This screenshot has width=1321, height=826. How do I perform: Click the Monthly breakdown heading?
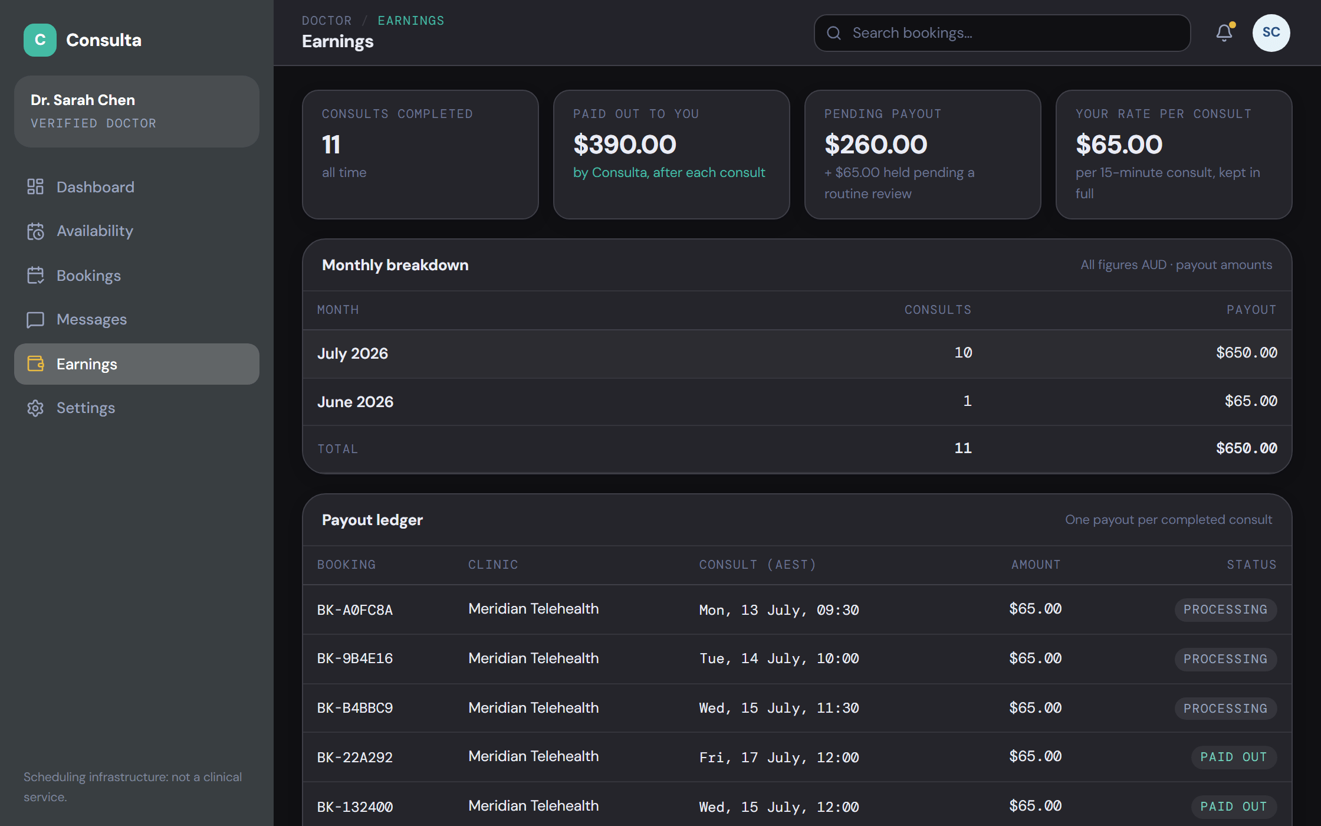click(395, 265)
